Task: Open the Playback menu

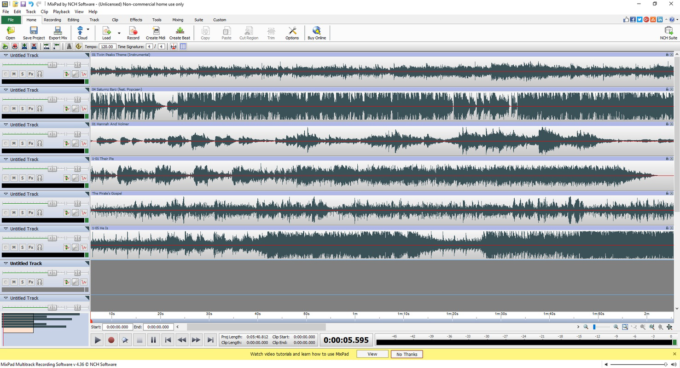Action: (61, 11)
